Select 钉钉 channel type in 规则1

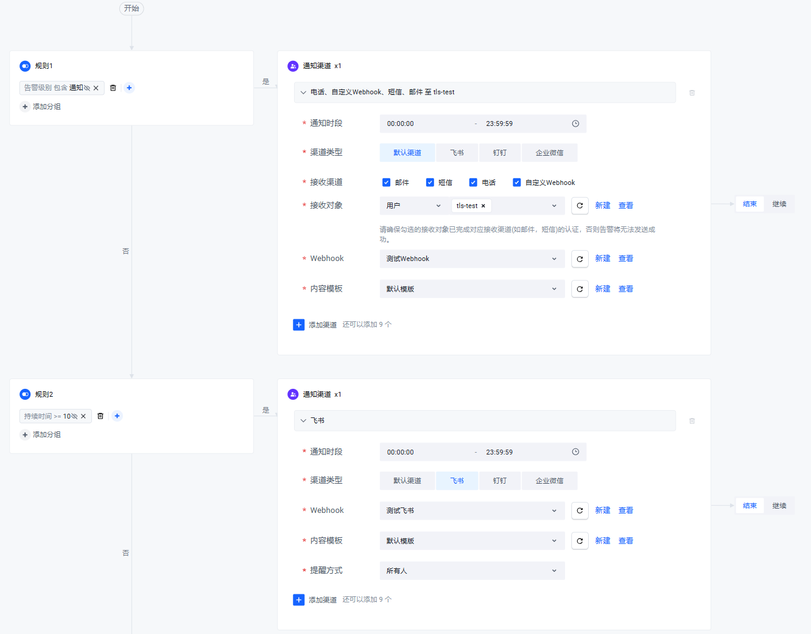[500, 153]
